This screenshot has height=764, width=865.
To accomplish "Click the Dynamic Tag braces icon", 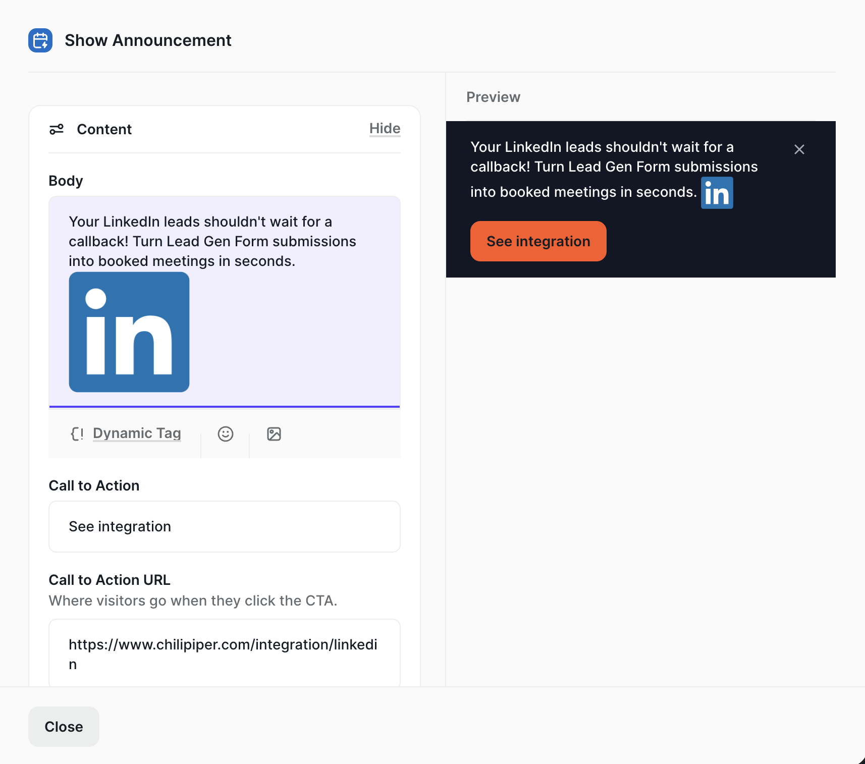I will tap(77, 433).
